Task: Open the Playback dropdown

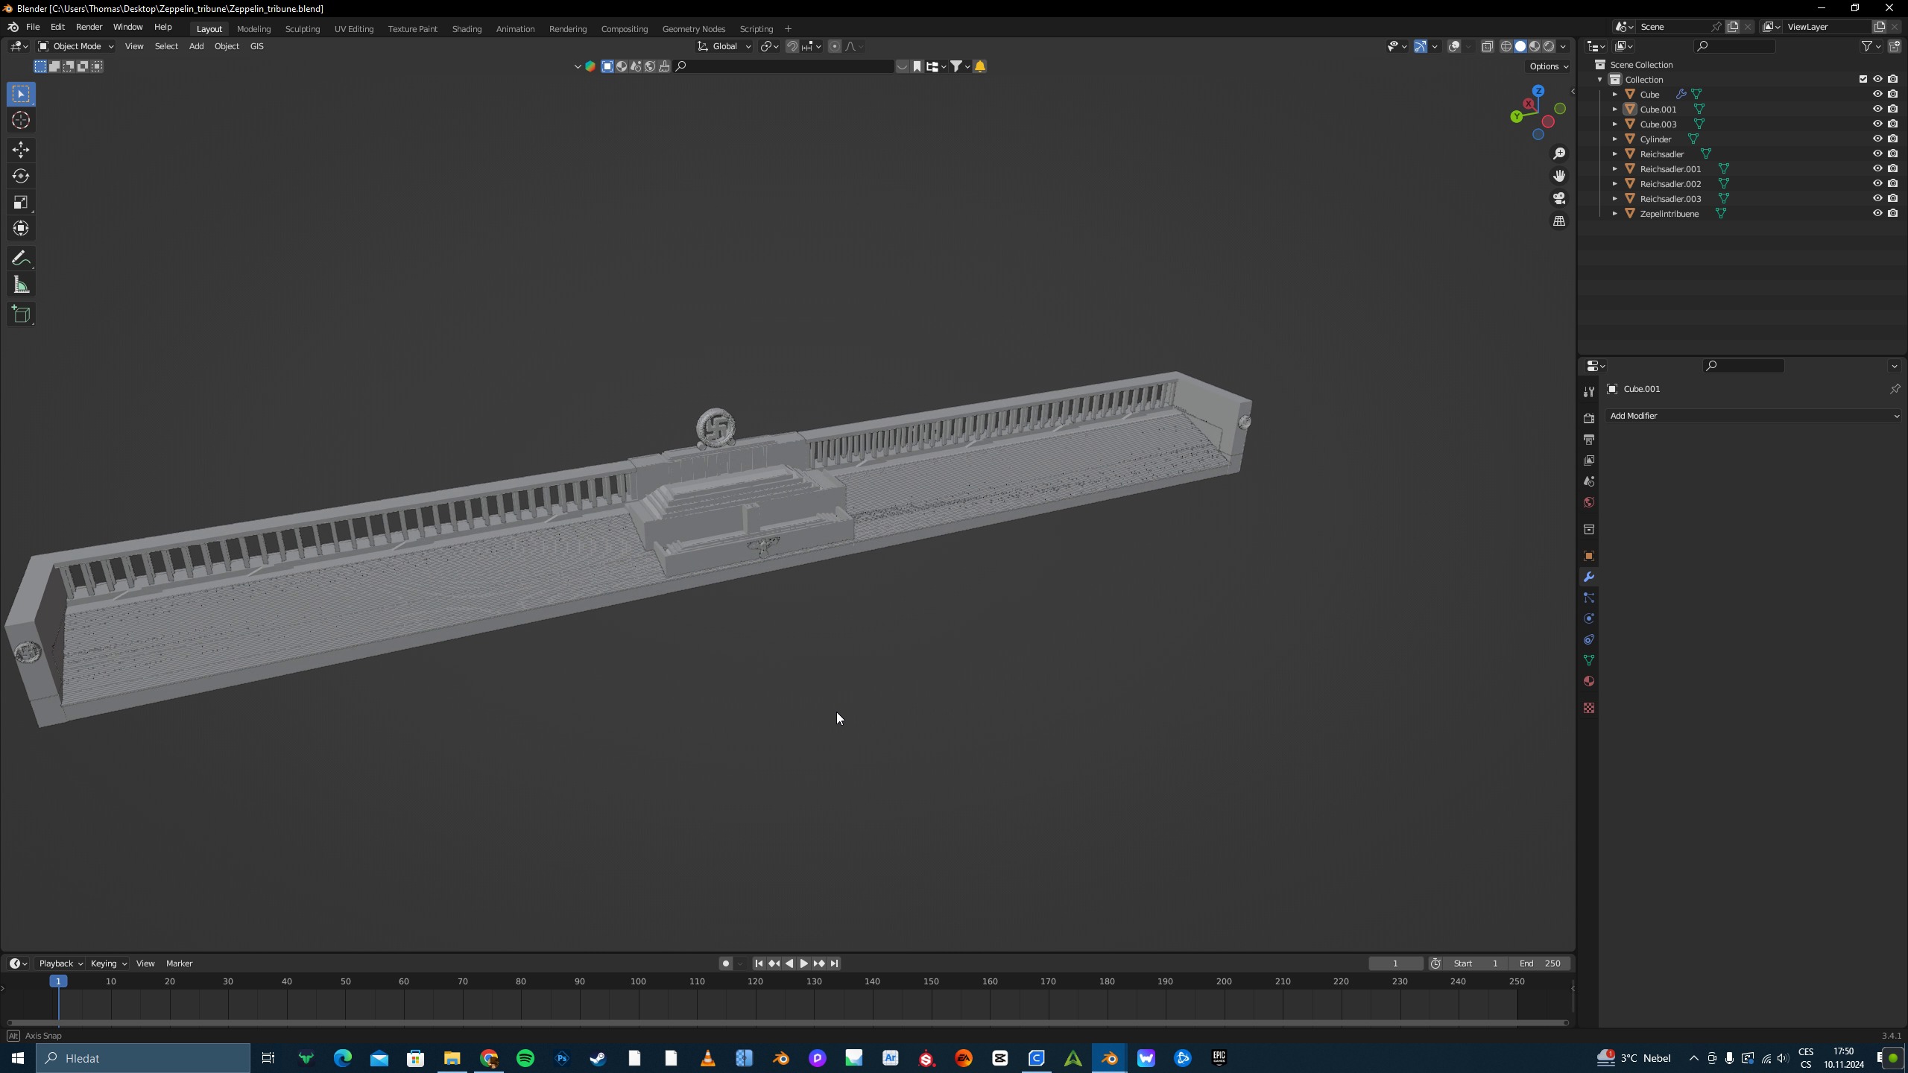Action: pyautogui.click(x=60, y=963)
